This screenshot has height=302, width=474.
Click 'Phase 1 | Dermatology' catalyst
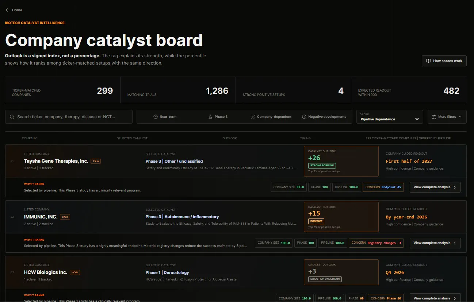click(x=167, y=272)
